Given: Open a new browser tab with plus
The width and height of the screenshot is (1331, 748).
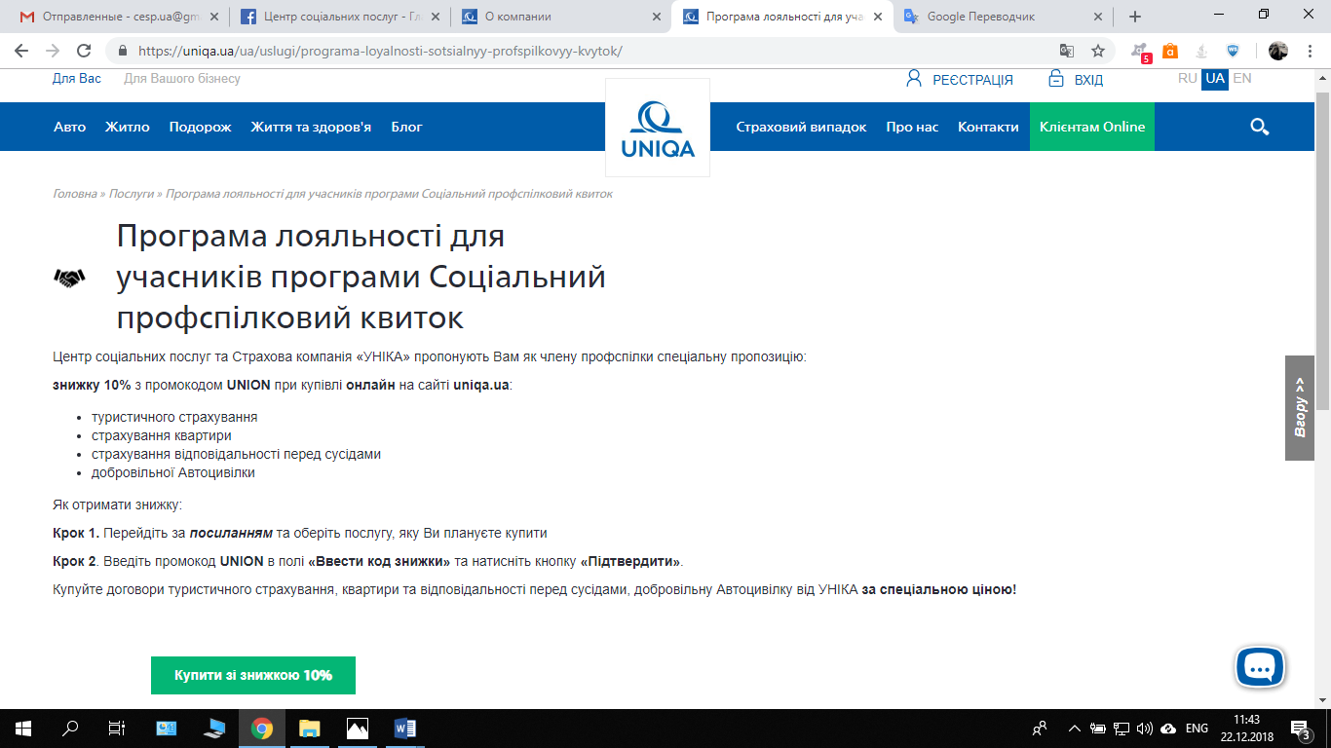Looking at the screenshot, I should [1134, 17].
